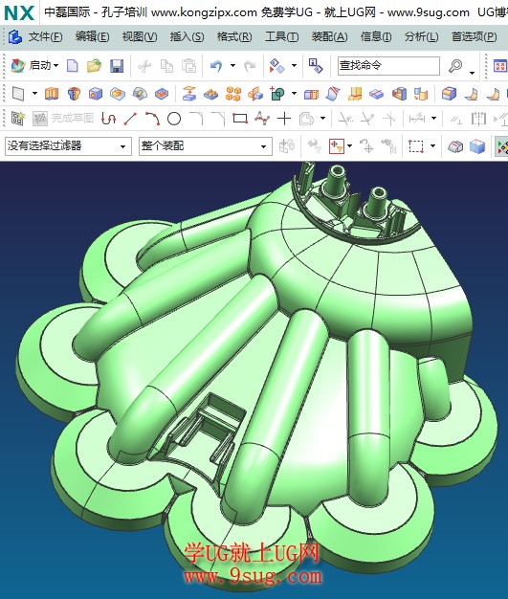Click the Revolve feature icon
Screen dimensions: 508x599
(74, 93)
